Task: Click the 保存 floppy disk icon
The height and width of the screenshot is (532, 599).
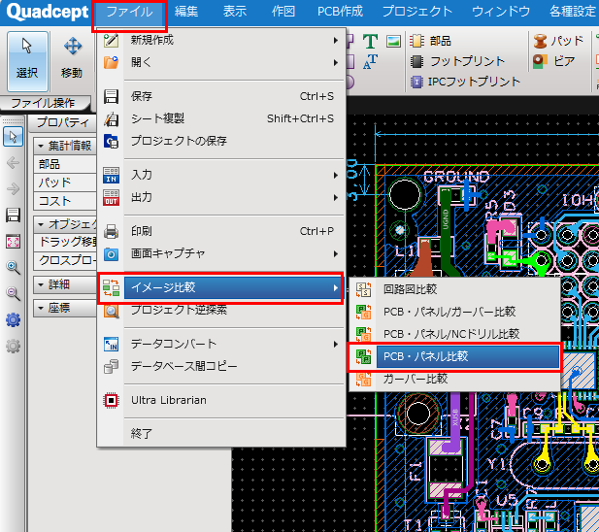Action: coord(112,97)
